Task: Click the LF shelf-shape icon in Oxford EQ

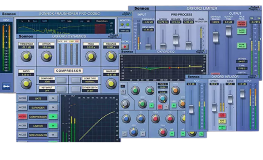Action: 125,134
